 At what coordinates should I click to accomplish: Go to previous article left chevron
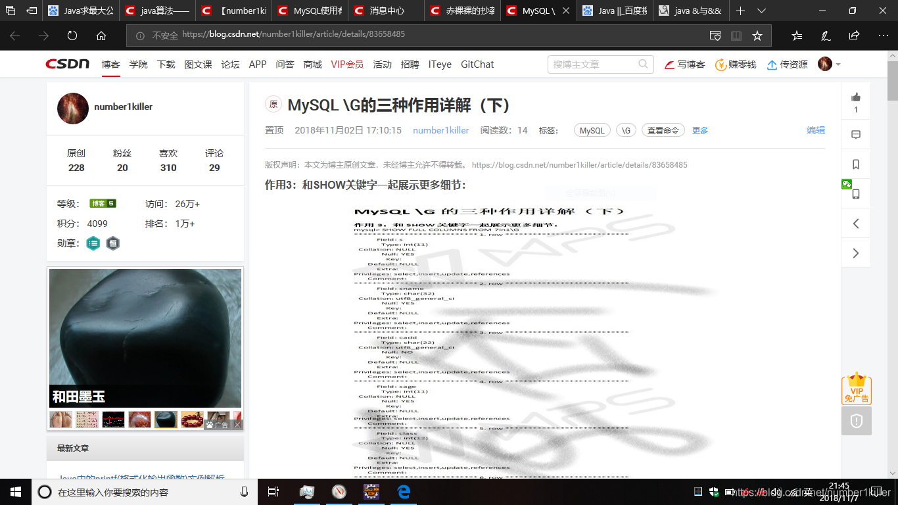[856, 224]
